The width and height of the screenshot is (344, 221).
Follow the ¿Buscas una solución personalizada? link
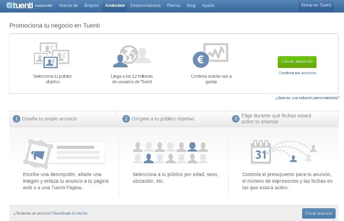(307, 98)
